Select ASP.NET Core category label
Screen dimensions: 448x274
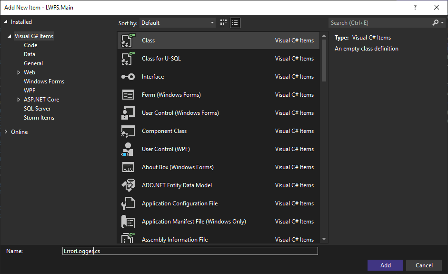[41, 100]
